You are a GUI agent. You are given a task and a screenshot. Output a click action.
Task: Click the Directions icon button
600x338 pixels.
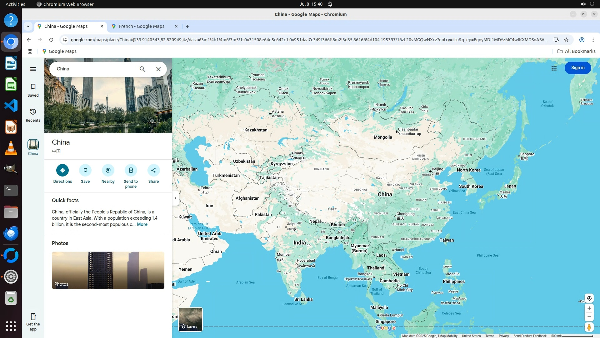tap(62, 170)
